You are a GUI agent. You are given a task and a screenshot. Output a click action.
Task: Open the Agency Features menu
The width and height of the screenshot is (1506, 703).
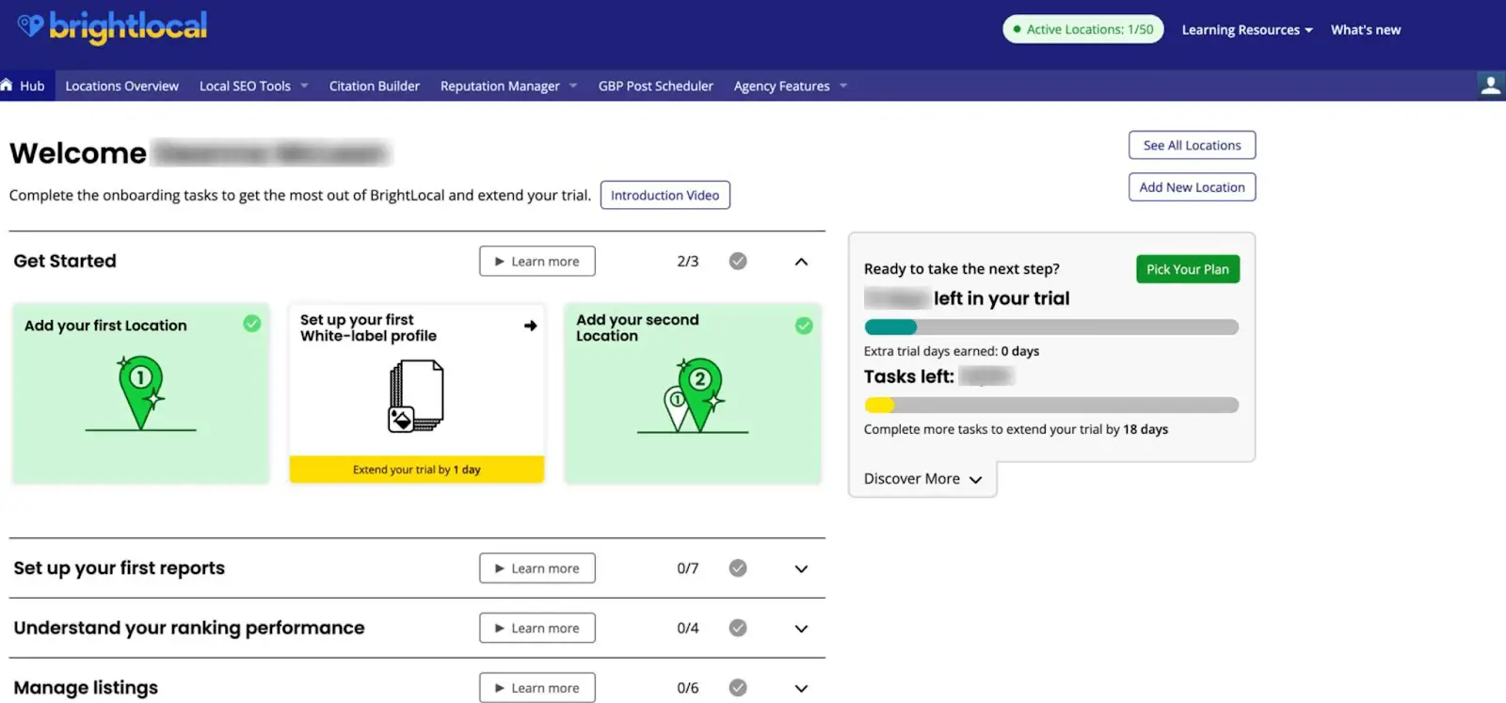pos(791,86)
